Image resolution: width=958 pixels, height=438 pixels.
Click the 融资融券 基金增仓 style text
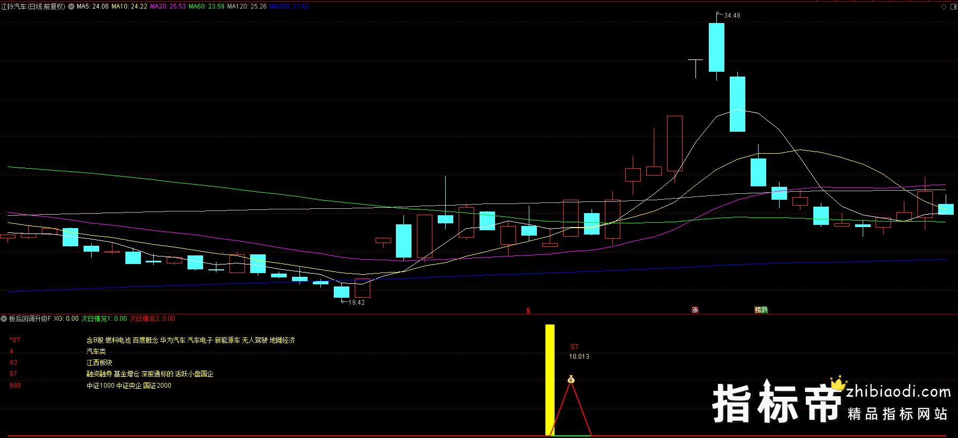pyautogui.click(x=150, y=374)
